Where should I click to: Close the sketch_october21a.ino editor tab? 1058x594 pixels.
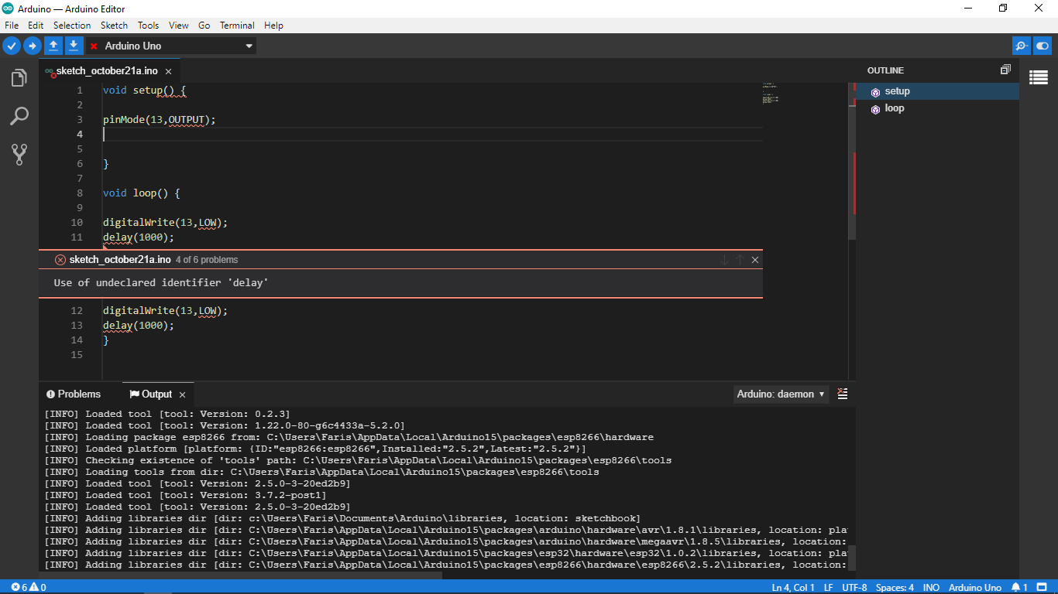168,71
